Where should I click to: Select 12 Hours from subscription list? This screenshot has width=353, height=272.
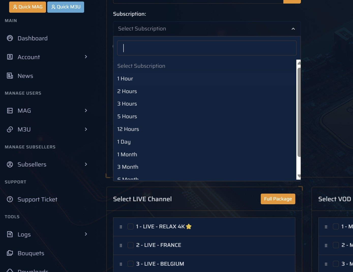point(128,129)
